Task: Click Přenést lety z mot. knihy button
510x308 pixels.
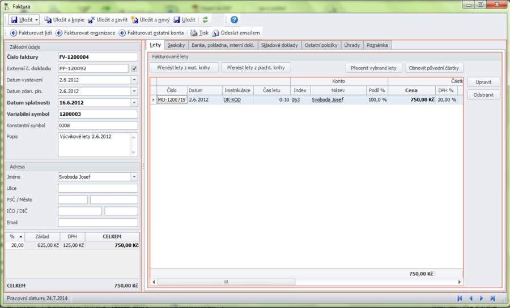Action: pos(184,68)
